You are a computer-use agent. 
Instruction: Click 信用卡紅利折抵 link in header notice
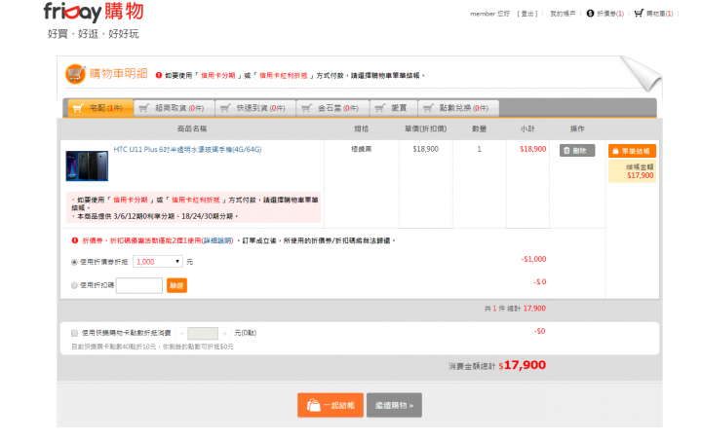(284, 76)
